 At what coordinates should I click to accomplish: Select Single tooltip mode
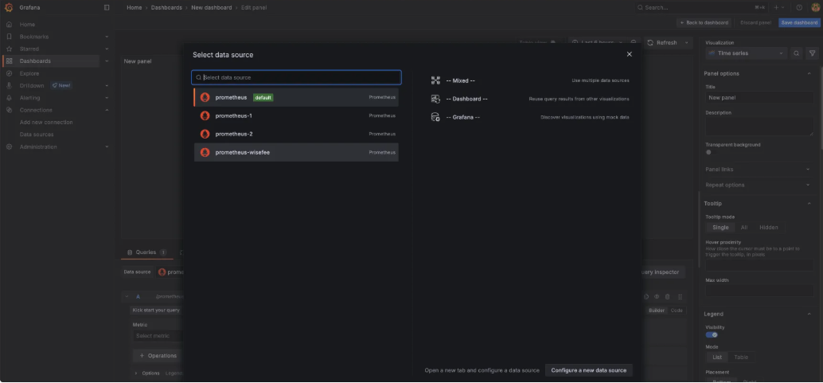(x=720, y=228)
